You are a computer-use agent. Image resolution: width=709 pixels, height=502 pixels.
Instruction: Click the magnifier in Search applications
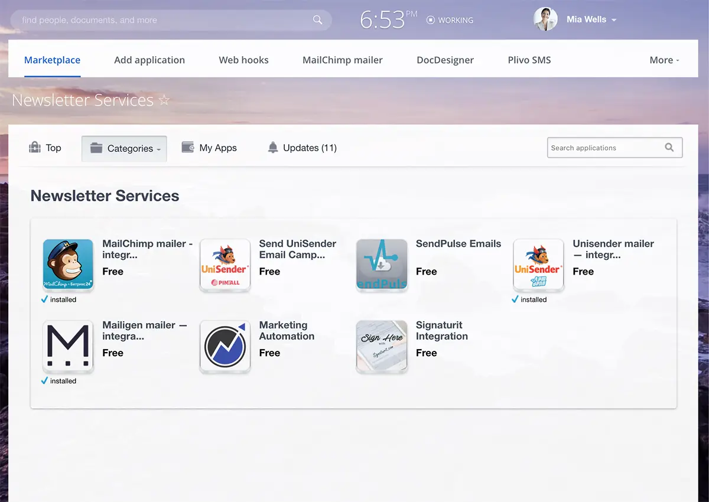click(669, 148)
